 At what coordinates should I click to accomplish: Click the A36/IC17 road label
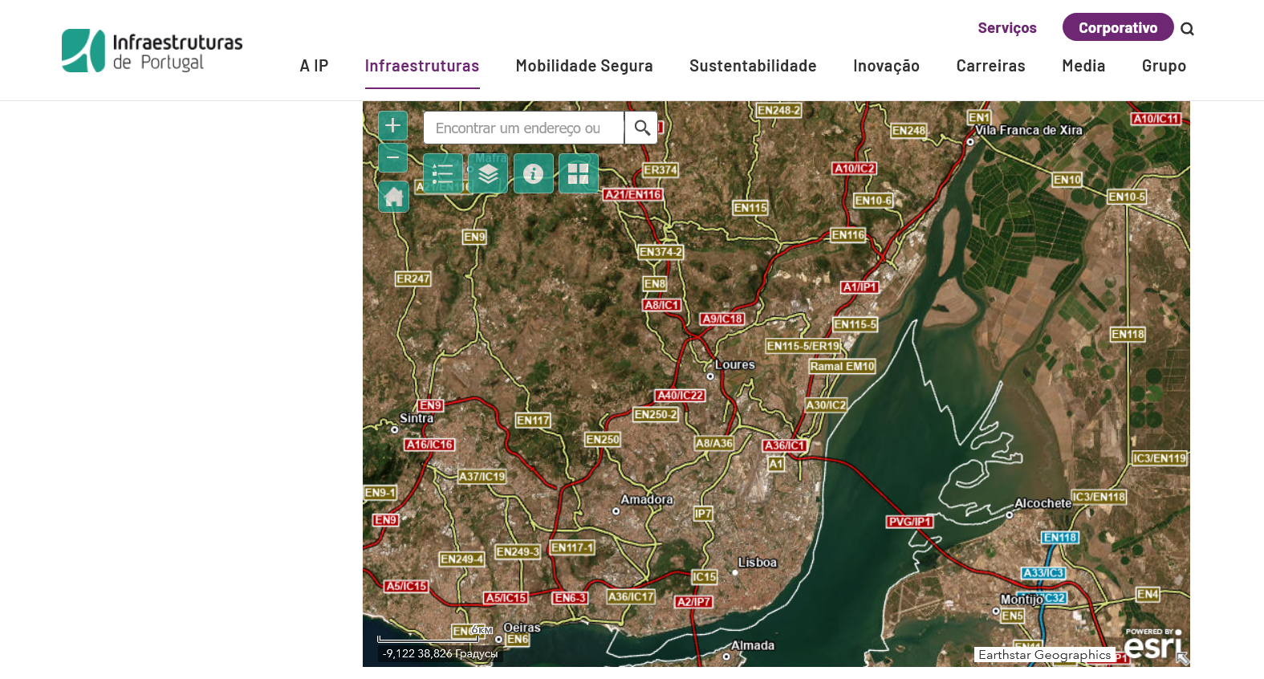point(631,597)
